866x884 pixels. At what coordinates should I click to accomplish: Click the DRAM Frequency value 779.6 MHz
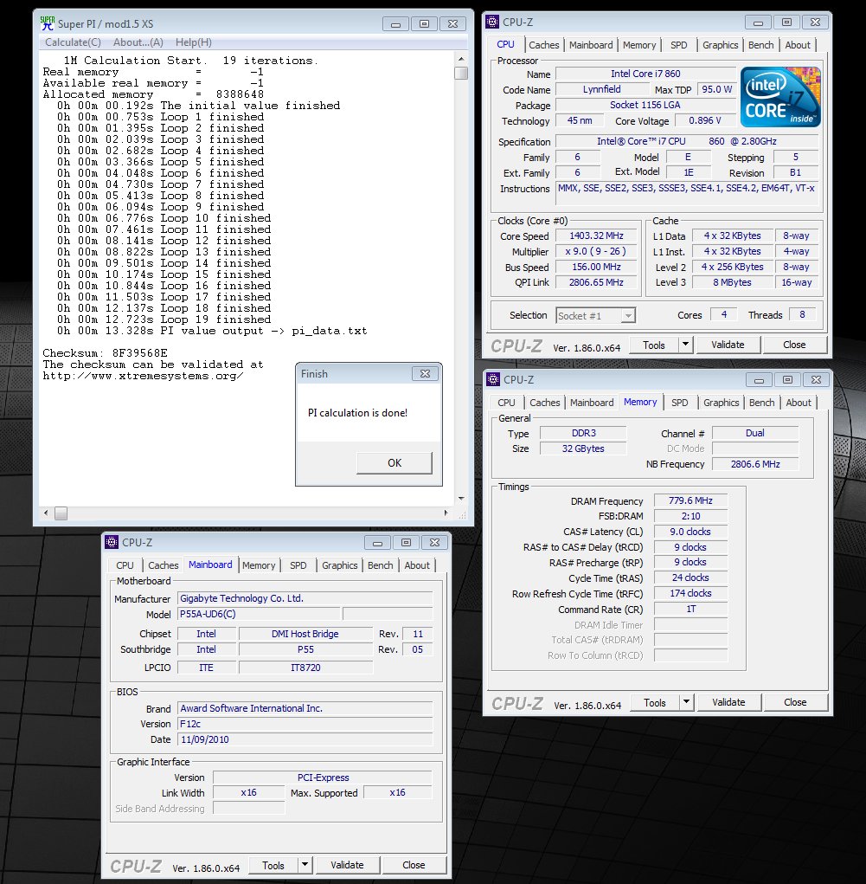click(x=690, y=500)
